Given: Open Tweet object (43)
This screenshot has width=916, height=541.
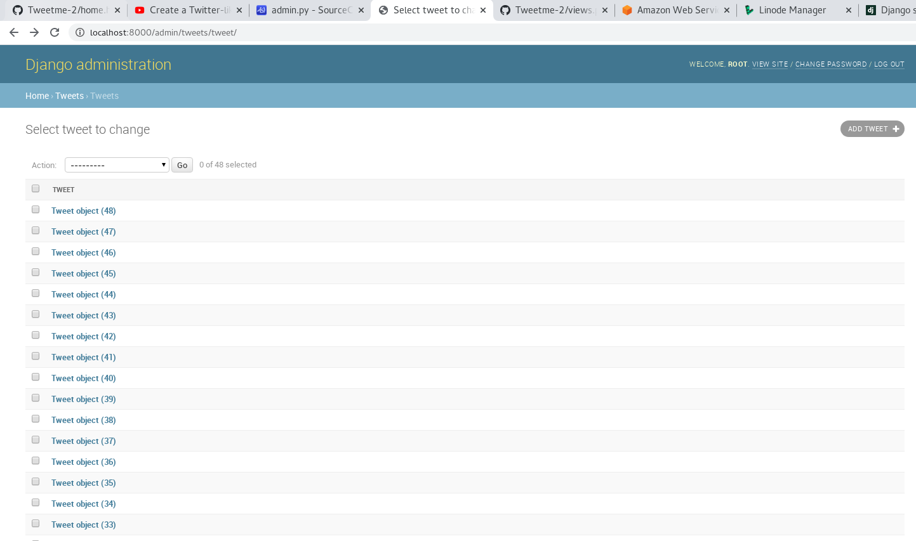Looking at the screenshot, I should point(84,315).
